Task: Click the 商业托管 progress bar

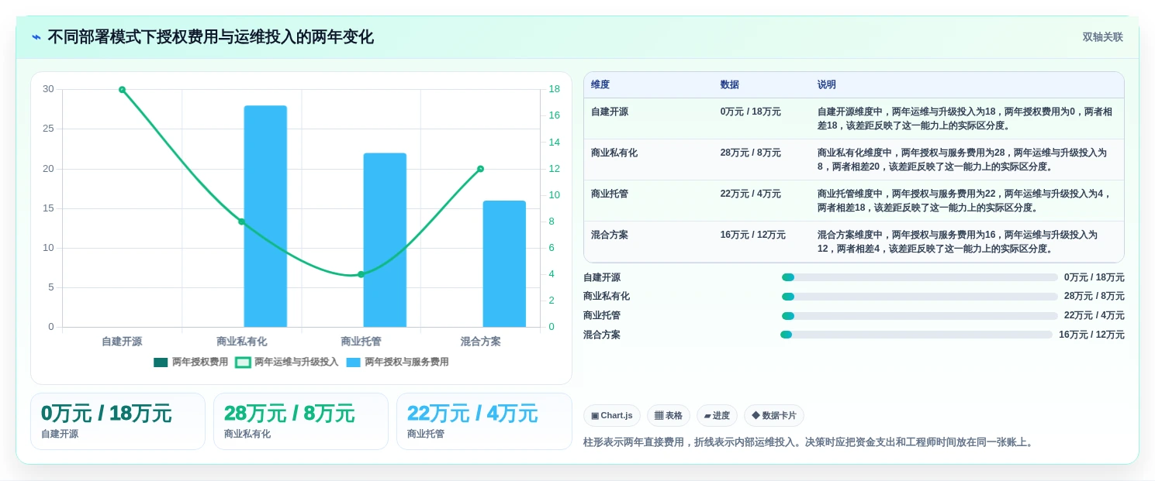Action: pyautogui.click(x=920, y=316)
